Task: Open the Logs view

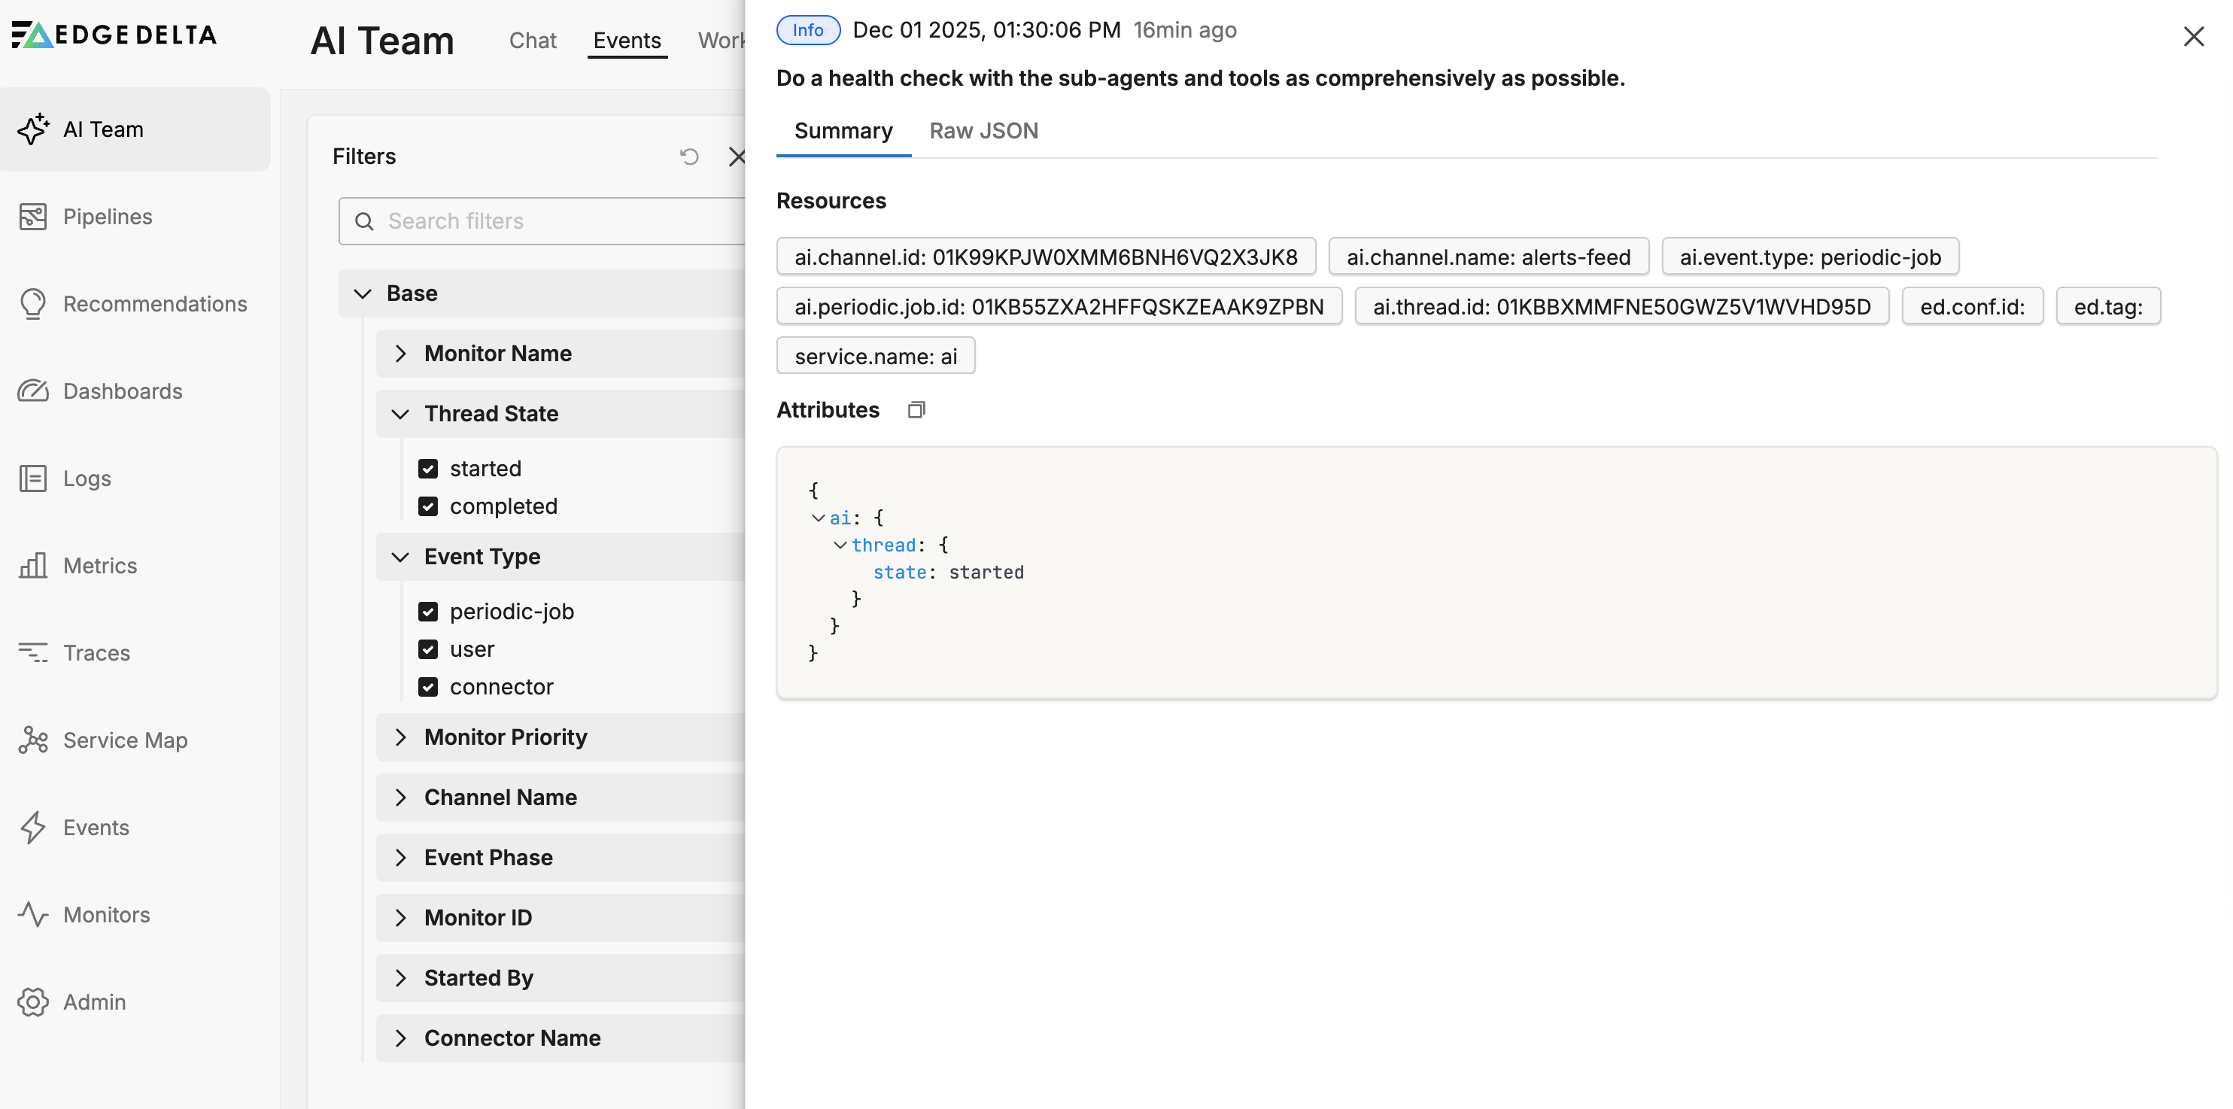Action: coord(86,478)
